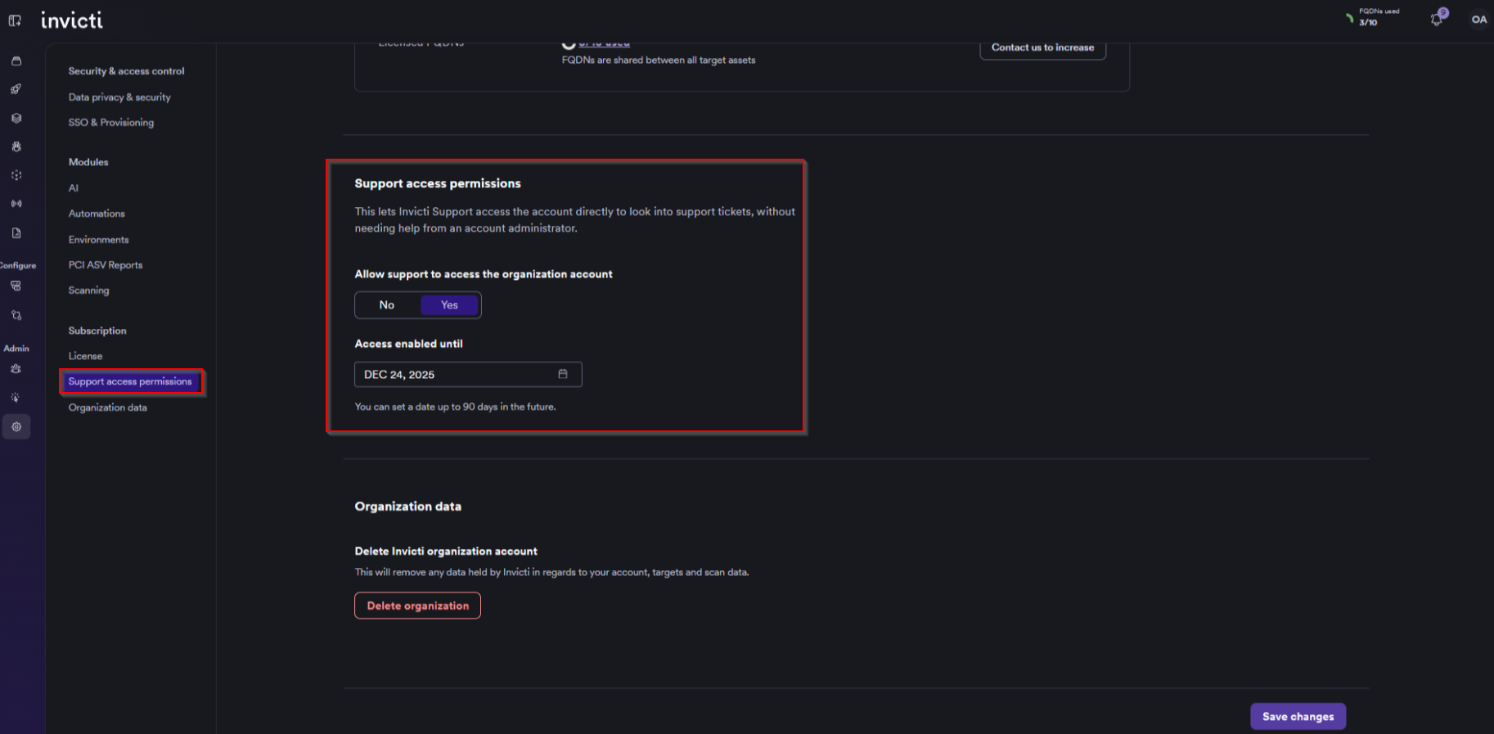Open the rocket icon in left rail
Viewport: 1494px width, 734px height.
click(16, 89)
